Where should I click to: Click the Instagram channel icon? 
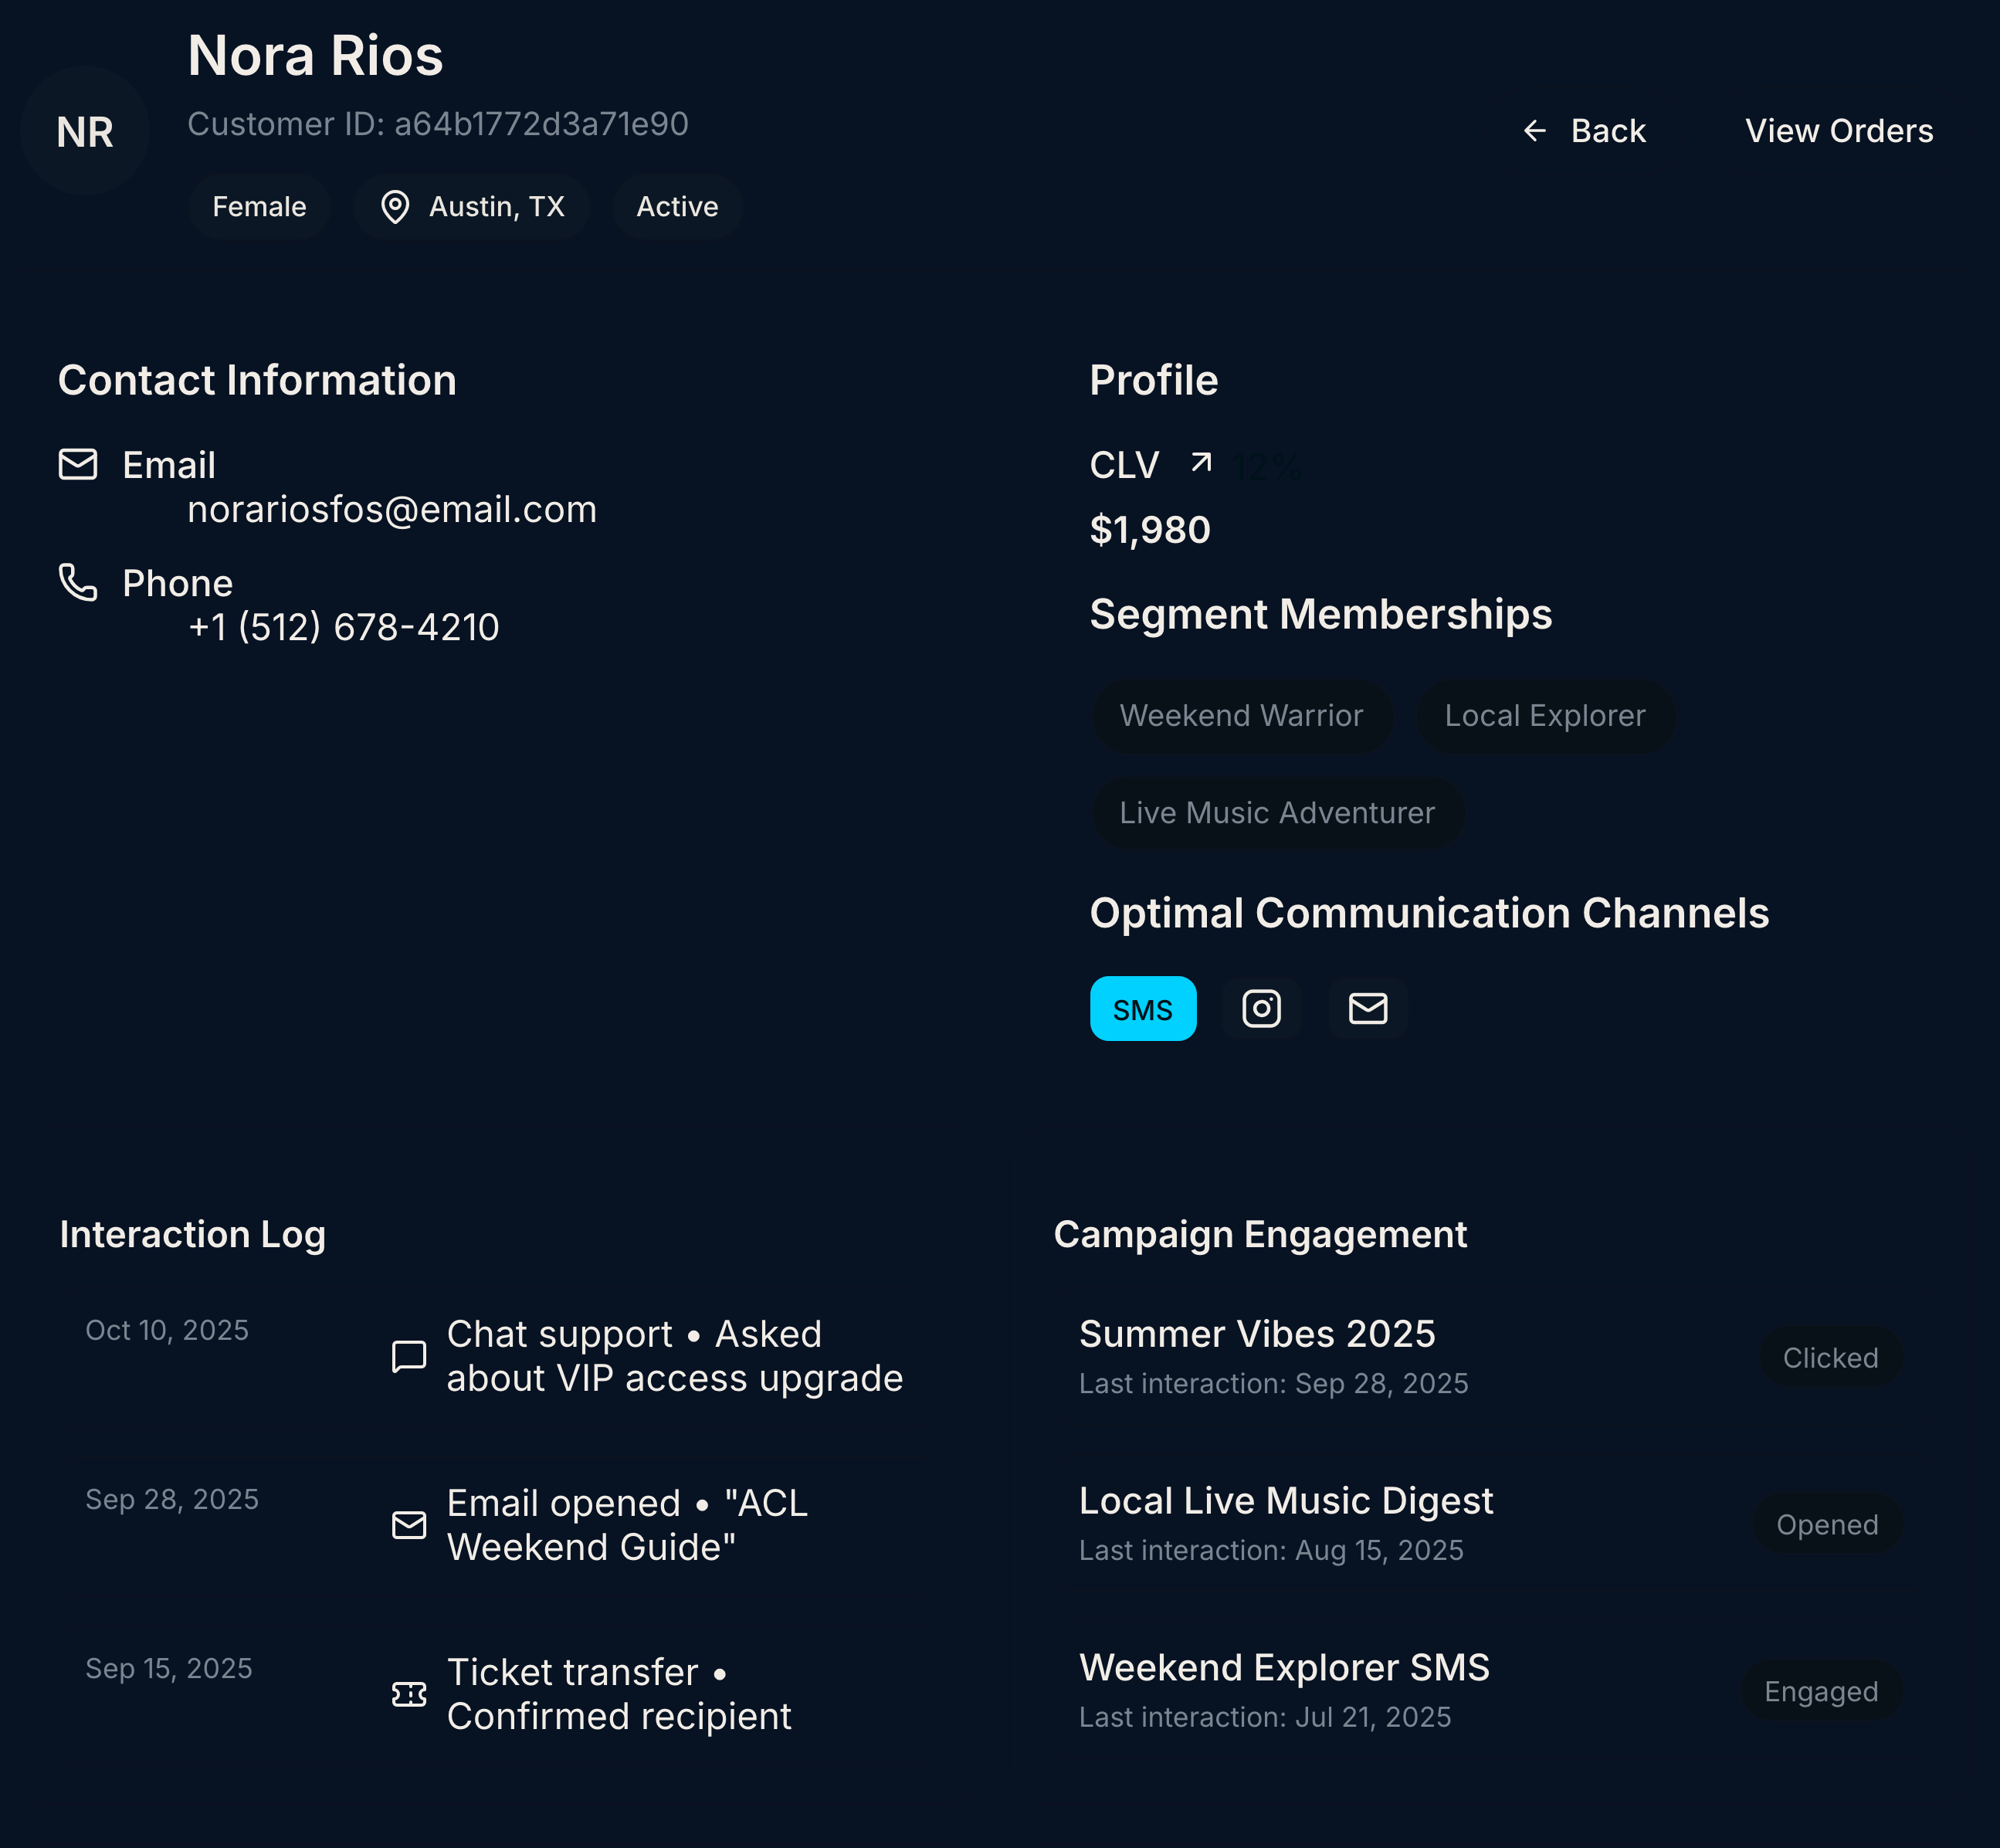click(x=1261, y=1008)
